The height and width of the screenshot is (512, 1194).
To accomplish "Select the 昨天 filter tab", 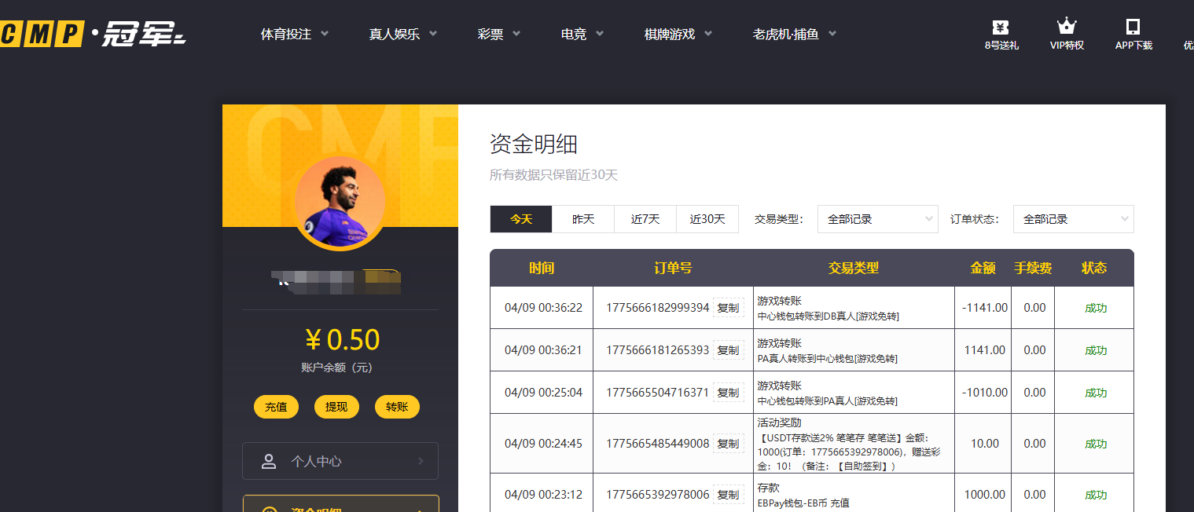I will click(x=583, y=220).
